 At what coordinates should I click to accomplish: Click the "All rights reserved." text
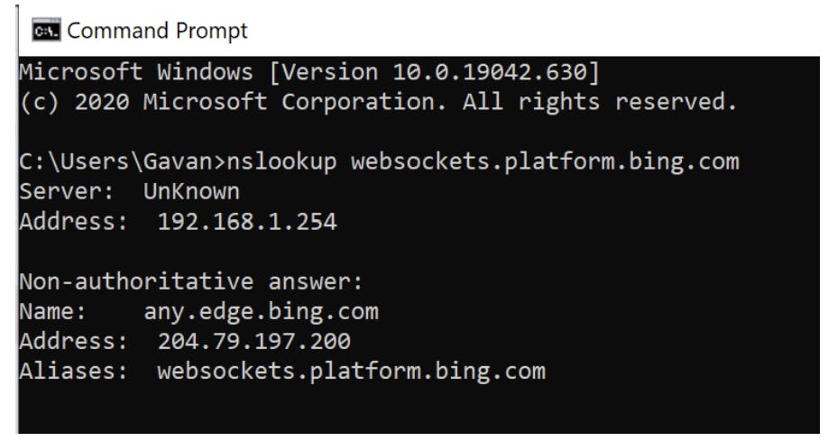point(599,102)
